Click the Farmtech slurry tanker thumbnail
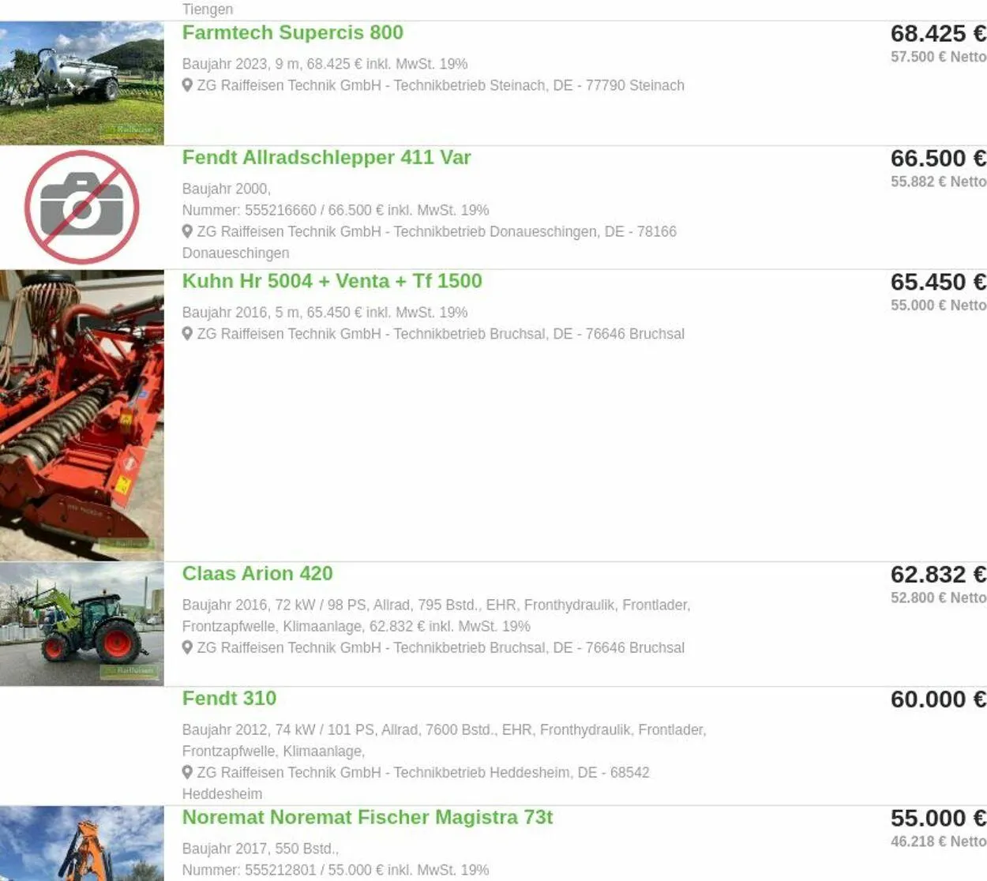Image resolution: width=987 pixels, height=881 pixels. coord(82,83)
